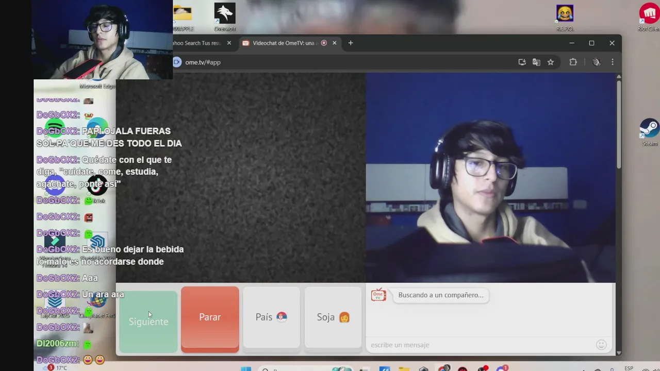Close the Yahoo Search tab
660x371 pixels.
(x=229, y=43)
